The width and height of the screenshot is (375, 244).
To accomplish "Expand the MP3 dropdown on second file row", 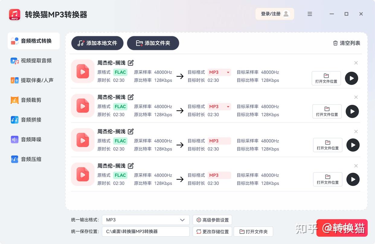I will click(x=219, y=106).
